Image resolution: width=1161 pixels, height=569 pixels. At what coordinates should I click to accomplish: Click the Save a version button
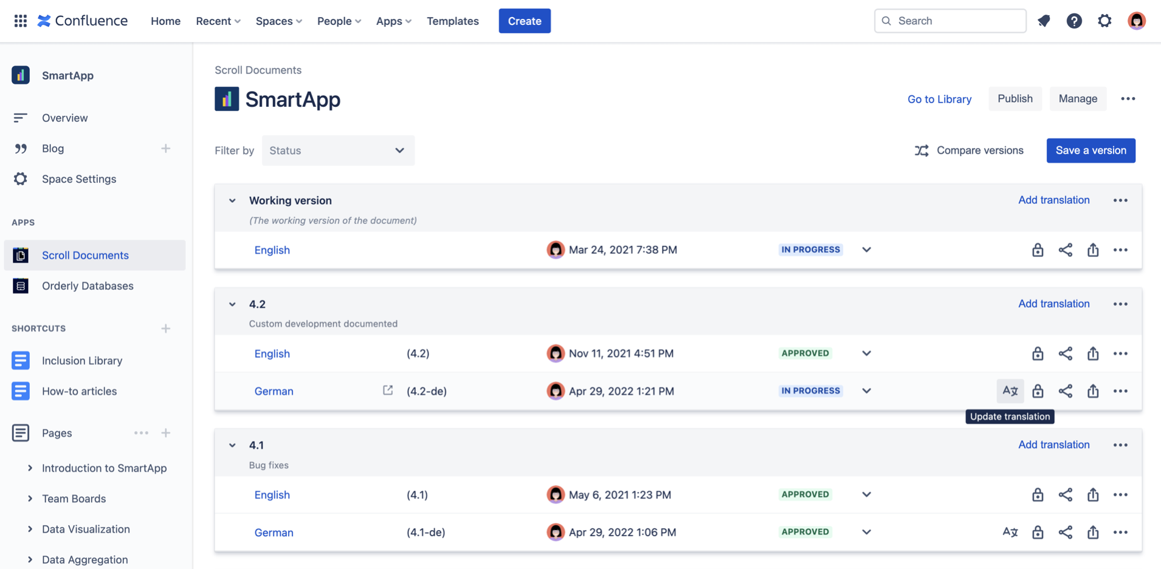click(x=1090, y=151)
